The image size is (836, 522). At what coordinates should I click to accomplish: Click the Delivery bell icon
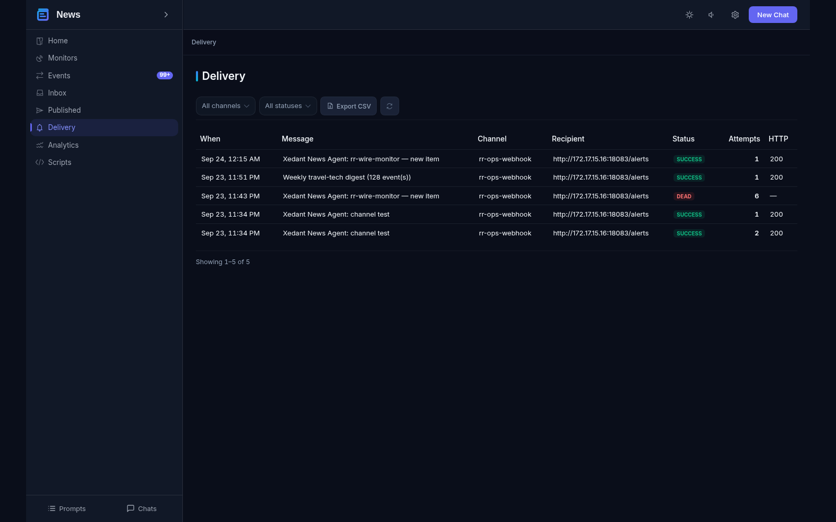click(x=40, y=127)
